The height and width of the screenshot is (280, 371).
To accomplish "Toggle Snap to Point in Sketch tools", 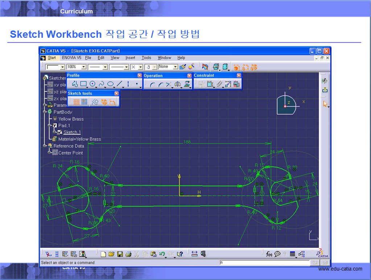I will click(84, 102).
